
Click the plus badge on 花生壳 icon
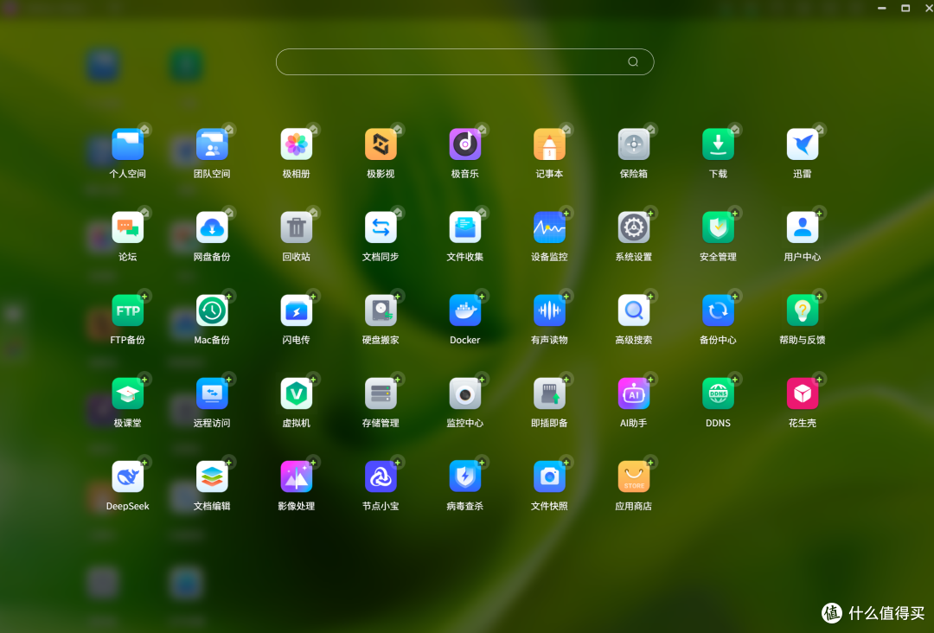point(820,380)
